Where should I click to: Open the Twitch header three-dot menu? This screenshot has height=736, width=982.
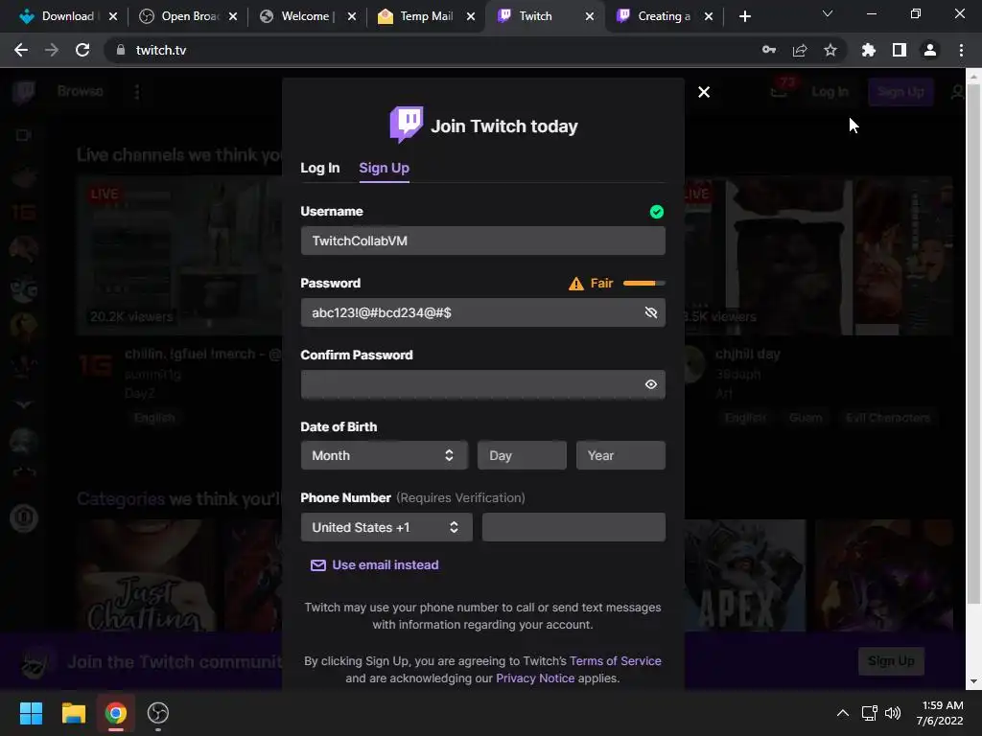(137, 92)
